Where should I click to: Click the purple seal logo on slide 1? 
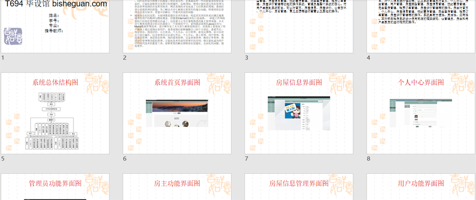coord(13,36)
